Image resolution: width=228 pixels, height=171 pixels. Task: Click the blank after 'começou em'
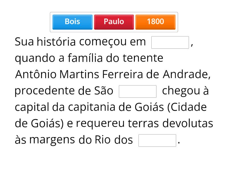[170, 42]
